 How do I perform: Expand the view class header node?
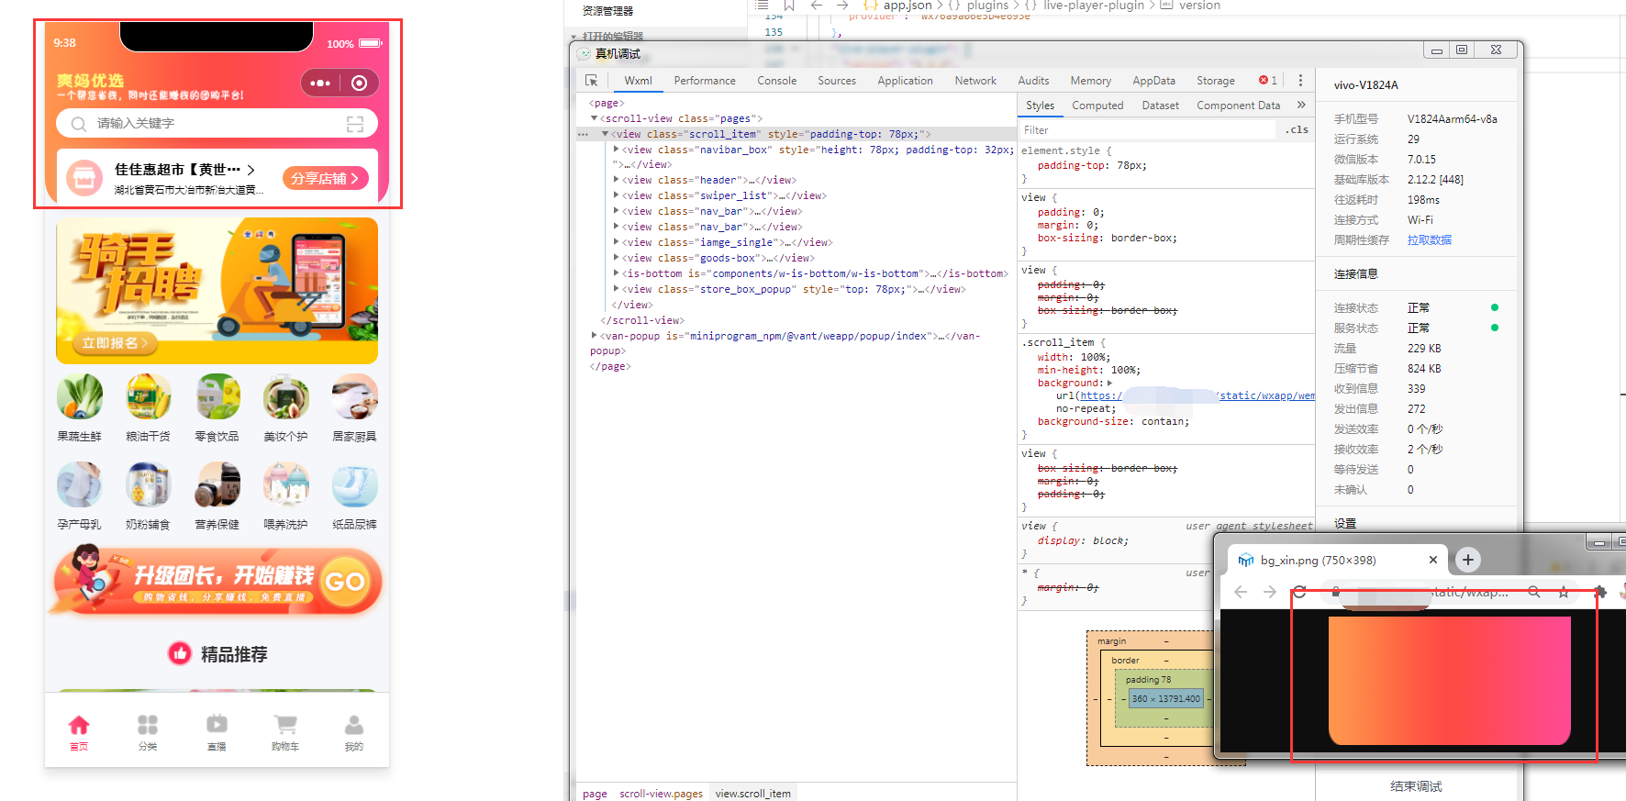[616, 181]
